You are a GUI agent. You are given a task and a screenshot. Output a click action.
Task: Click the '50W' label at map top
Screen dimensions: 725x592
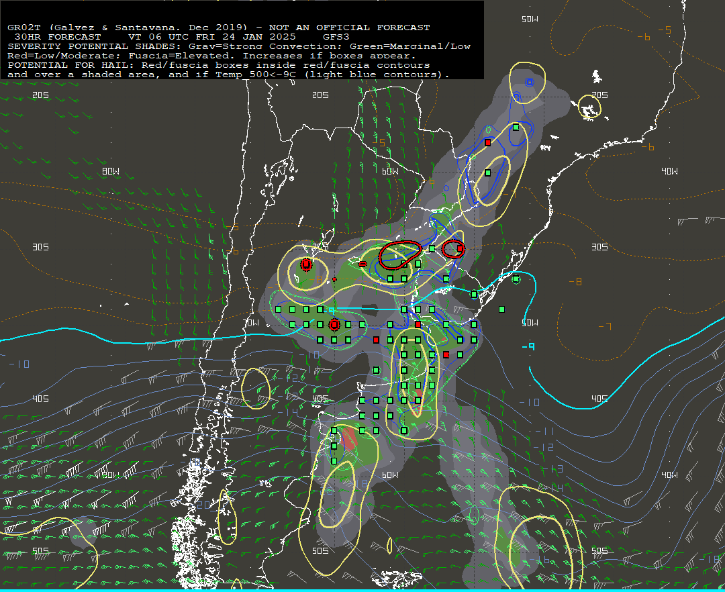pyautogui.click(x=530, y=19)
